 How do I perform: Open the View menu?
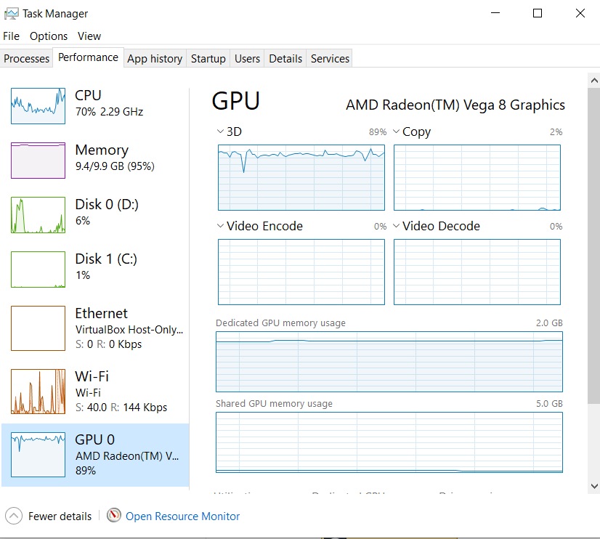[89, 36]
